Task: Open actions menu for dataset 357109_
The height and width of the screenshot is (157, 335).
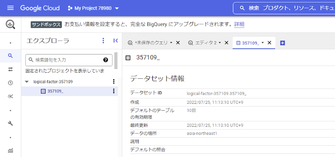Action: point(113,91)
